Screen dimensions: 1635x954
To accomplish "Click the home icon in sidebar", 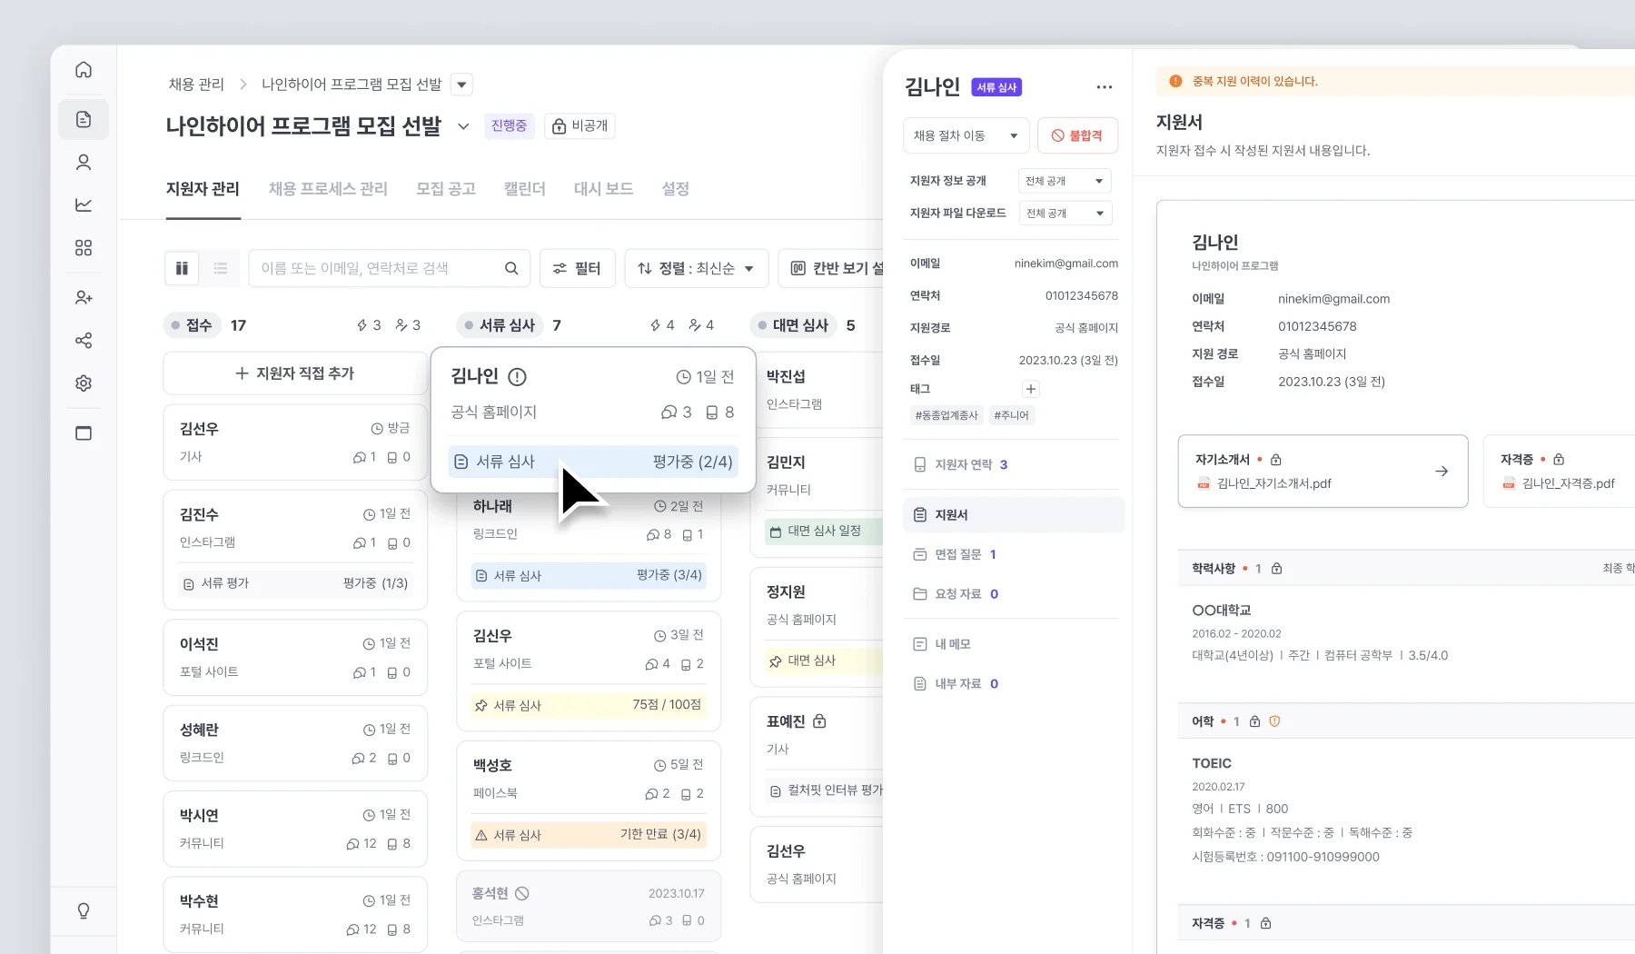I will pyautogui.click(x=84, y=70).
